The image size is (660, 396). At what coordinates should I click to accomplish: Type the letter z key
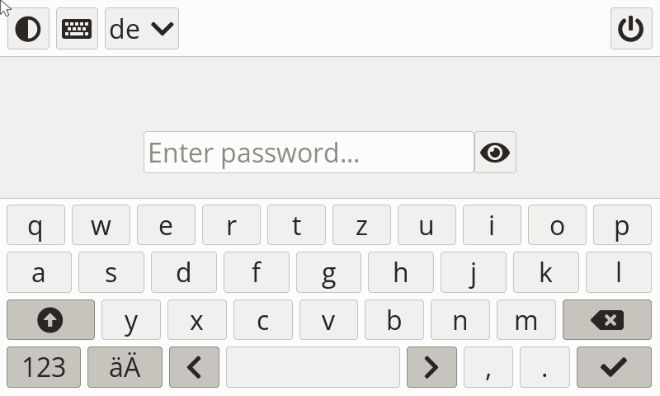click(x=361, y=225)
